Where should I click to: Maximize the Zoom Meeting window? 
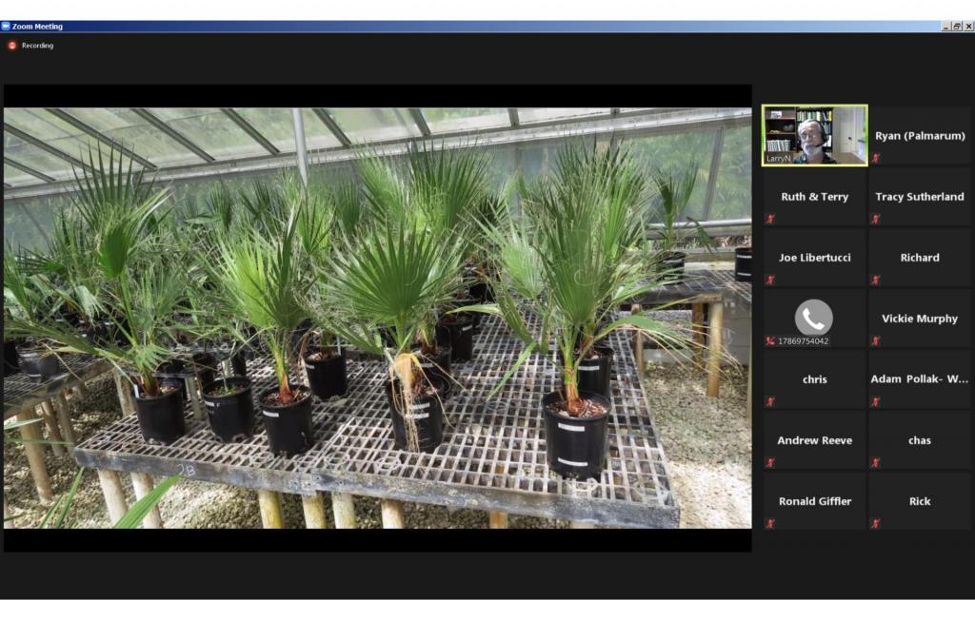[956, 27]
